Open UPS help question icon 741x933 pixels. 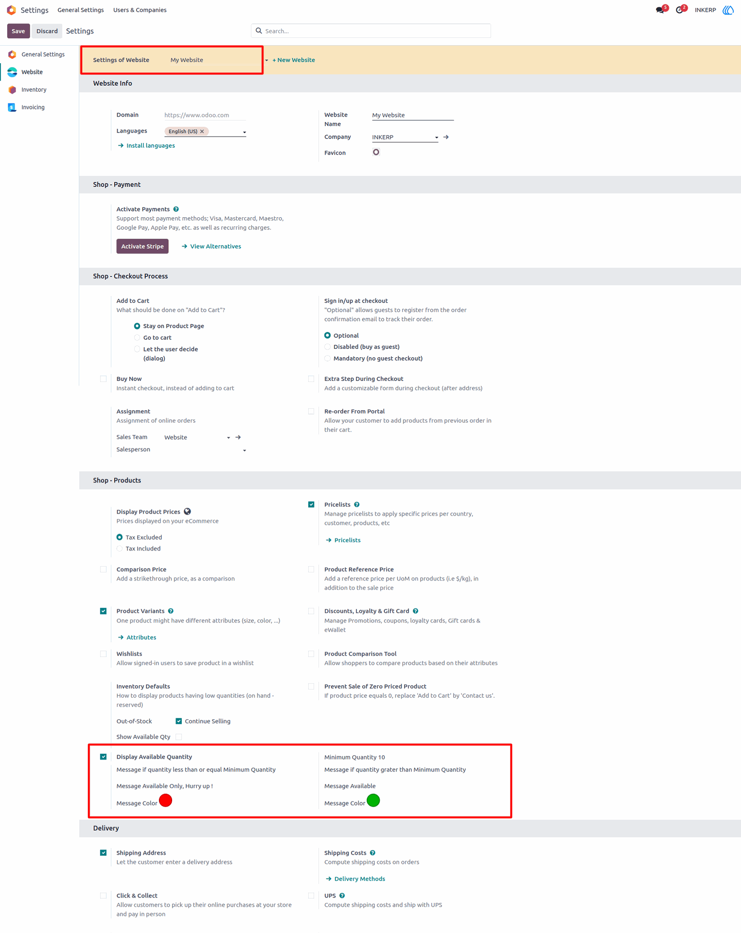[x=342, y=896]
